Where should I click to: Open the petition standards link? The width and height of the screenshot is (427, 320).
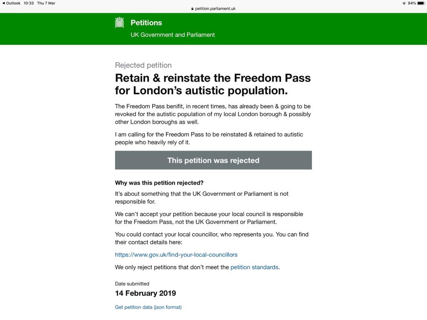click(254, 267)
